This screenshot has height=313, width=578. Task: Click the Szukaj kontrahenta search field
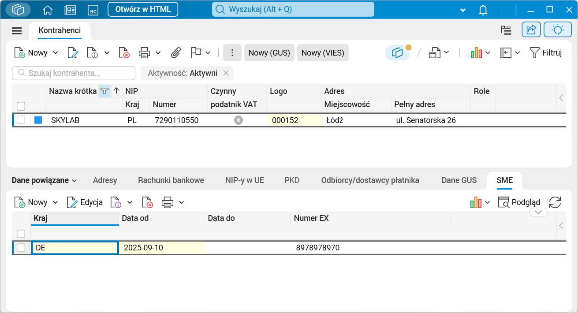74,73
